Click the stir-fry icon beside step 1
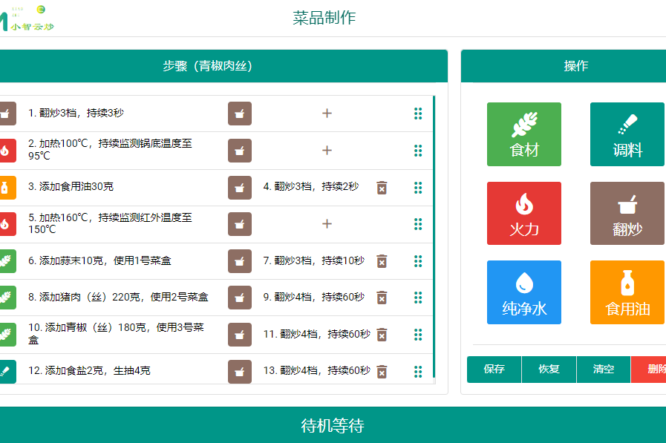 pyautogui.click(x=239, y=114)
